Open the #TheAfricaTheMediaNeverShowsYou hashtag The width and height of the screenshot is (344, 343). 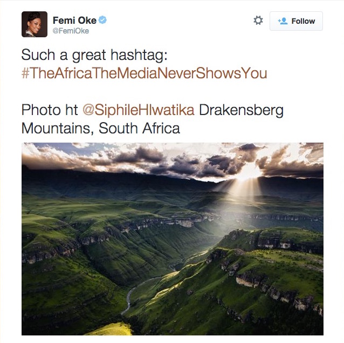pos(144,73)
